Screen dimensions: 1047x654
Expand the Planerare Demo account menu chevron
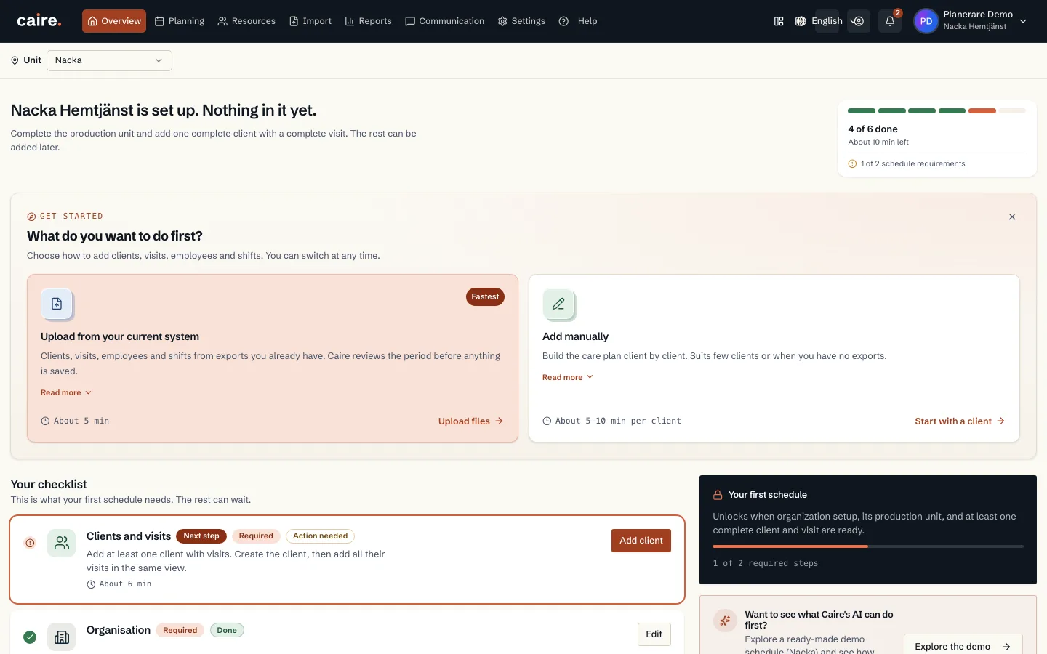[x=1023, y=21]
